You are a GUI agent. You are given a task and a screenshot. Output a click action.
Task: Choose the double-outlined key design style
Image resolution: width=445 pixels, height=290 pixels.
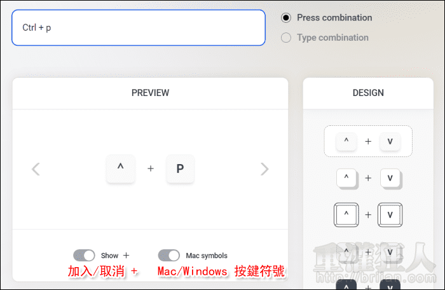tap(368, 214)
